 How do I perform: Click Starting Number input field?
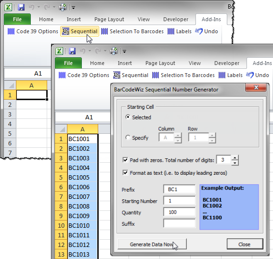pyautogui.click(x=179, y=201)
